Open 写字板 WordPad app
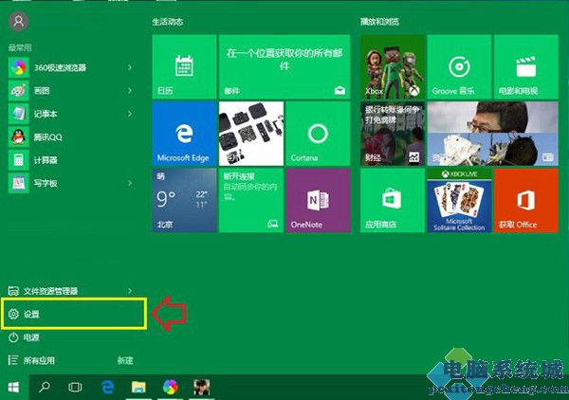Image resolution: width=569 pixels, height=400 pixels. [71, 183]
